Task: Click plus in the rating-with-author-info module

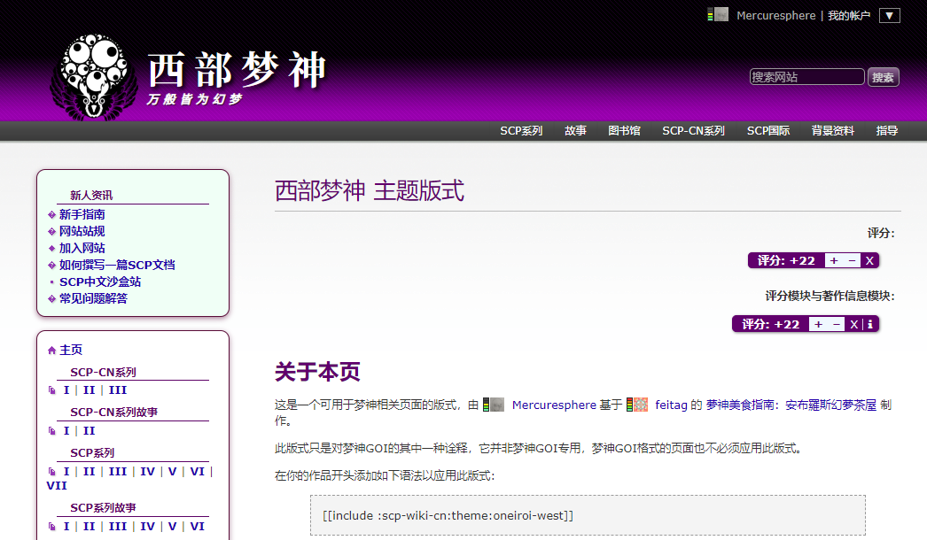Action: click(818, 324)
